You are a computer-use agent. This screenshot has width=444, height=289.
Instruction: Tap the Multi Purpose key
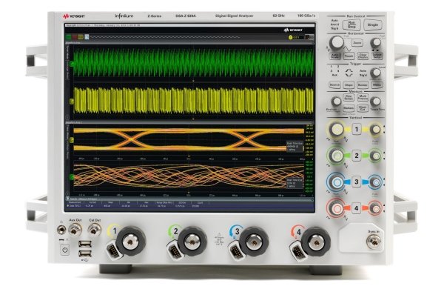pos(363,98)
